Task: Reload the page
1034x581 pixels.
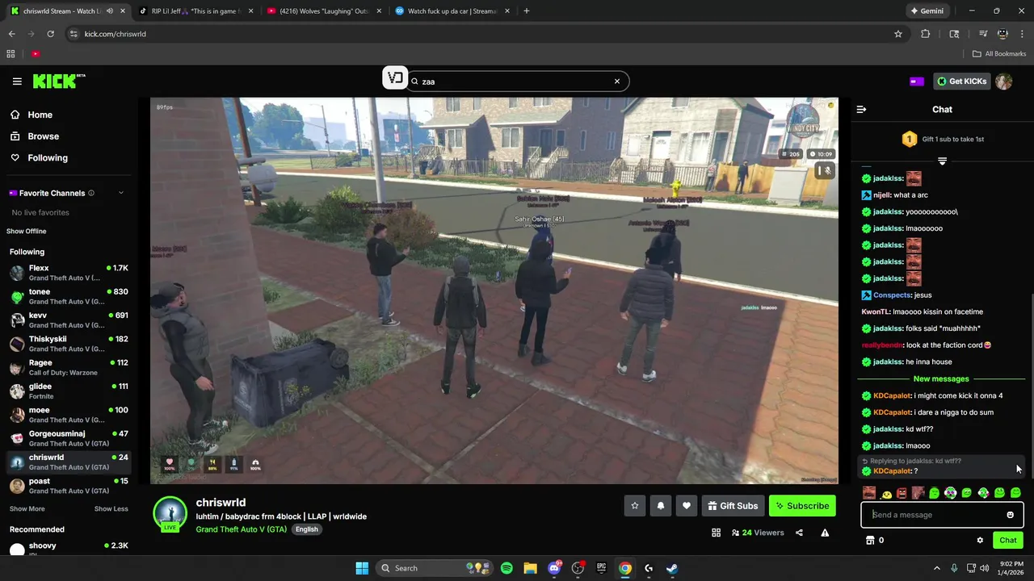Action: 50,34
